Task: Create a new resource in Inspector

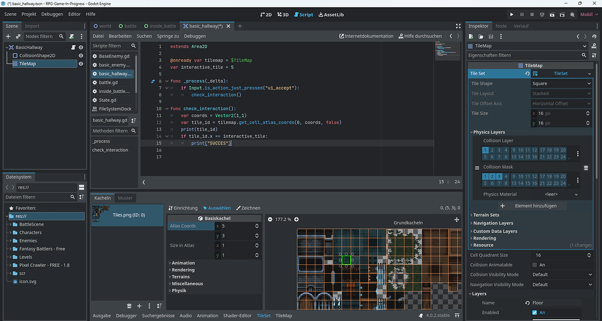Action: point(471,37)
